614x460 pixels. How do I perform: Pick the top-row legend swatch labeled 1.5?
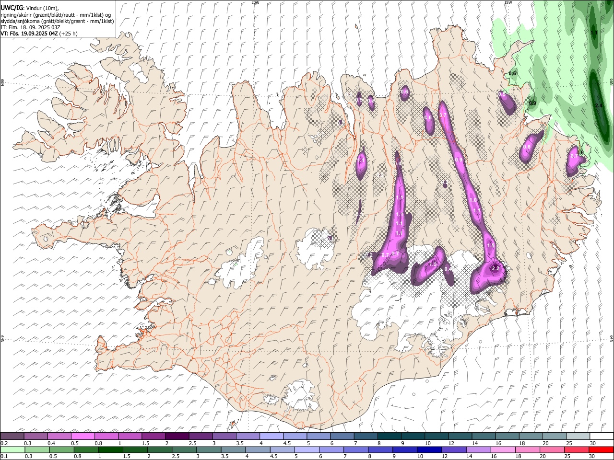coord(154,436)
